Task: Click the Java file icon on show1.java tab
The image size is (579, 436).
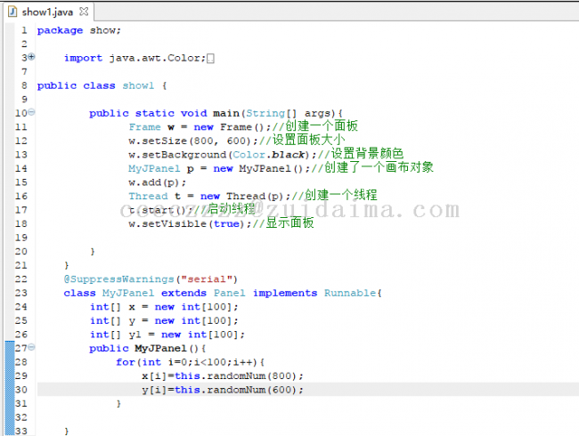Action: (x=13, y=12)
